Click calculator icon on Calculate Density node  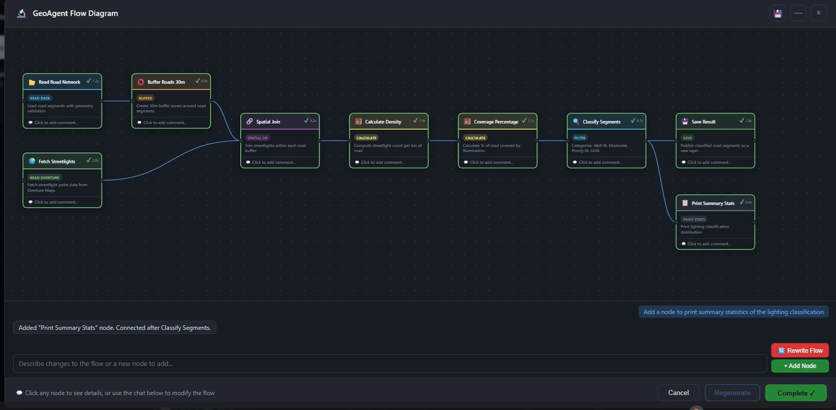pos(358,122)
